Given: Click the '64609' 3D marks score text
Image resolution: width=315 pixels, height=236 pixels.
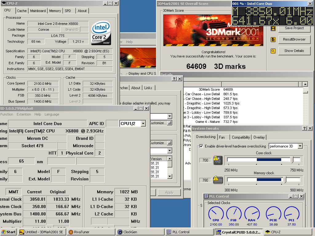Looking at the screenshot, I should click(x=196, y=66).
